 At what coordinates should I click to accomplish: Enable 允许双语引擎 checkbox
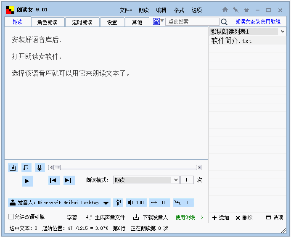(11, 216)
